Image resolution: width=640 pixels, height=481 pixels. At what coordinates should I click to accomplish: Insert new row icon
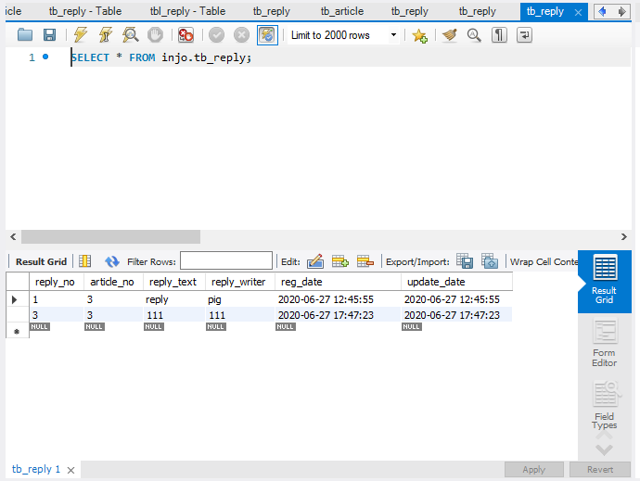(x=340, y=261)
